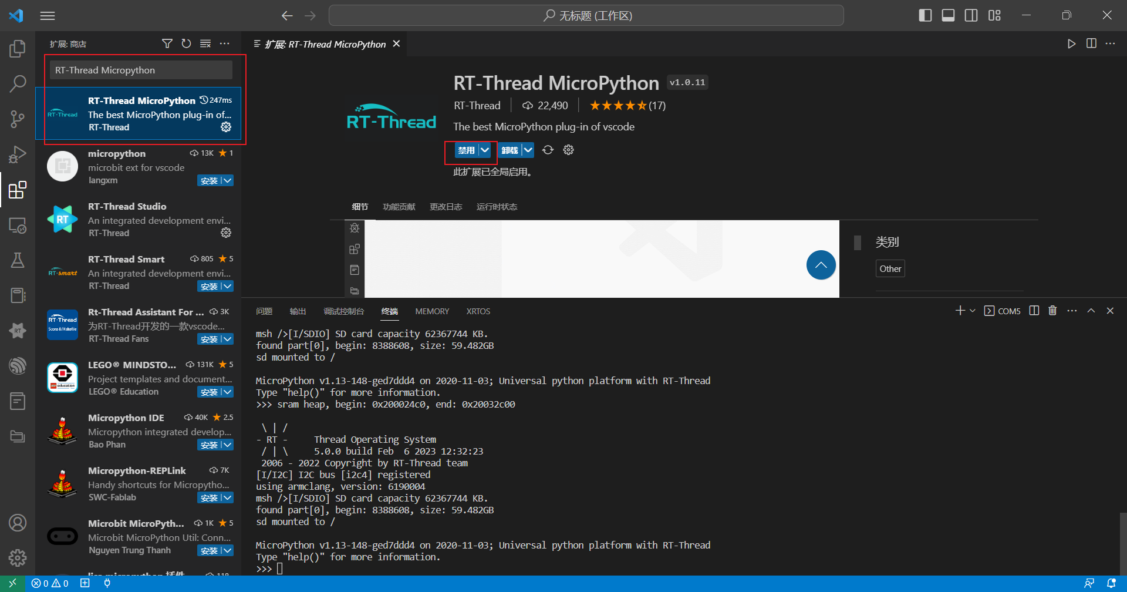Toggle bottom panel layout
1127x592 pixels.
[948, 15]
